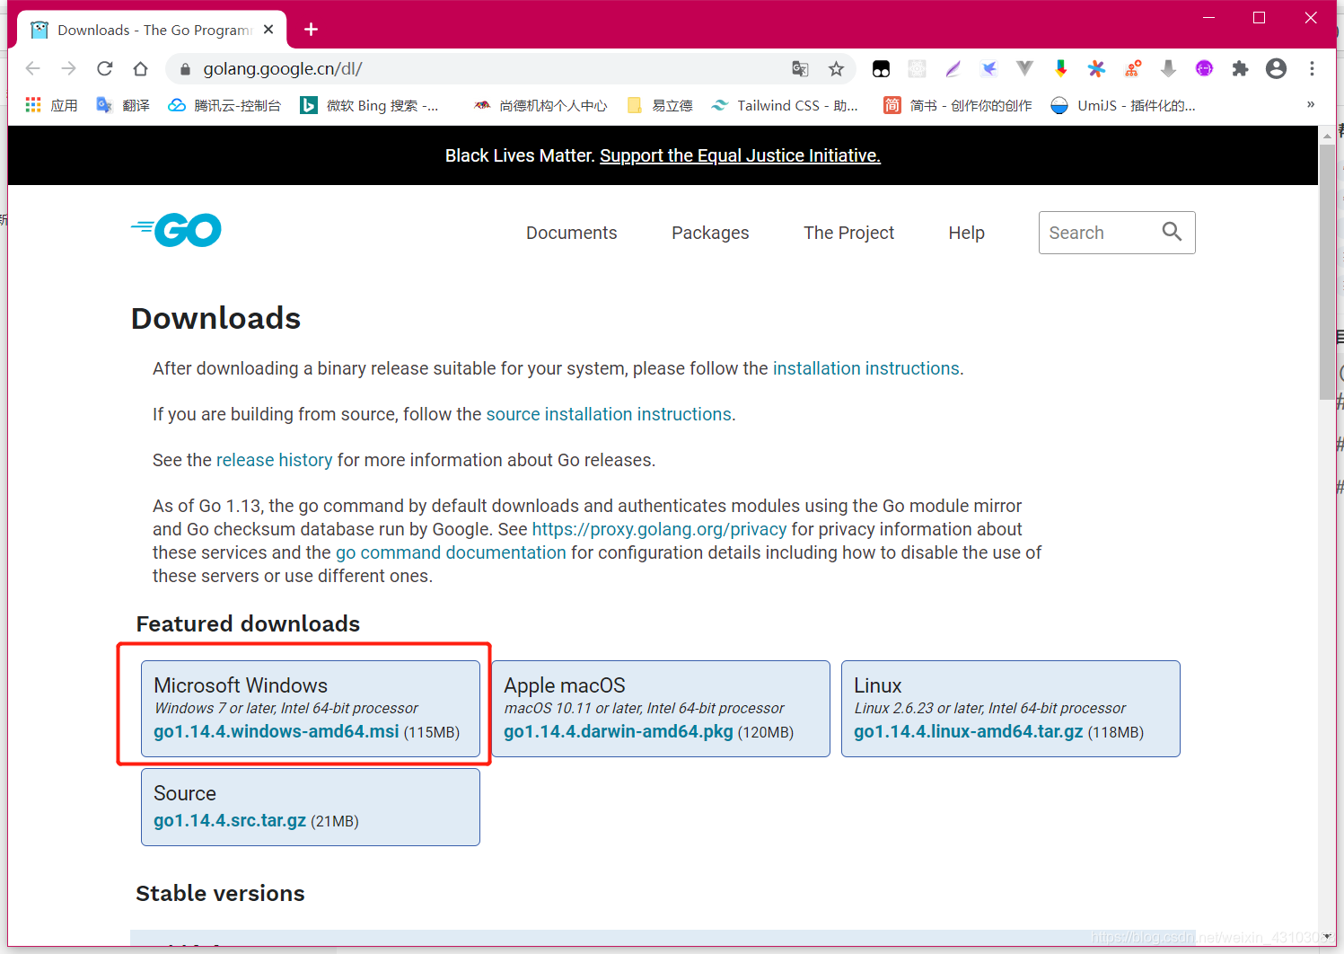The width and height of the screenshot is (1344, 954).
Task: Open the UmiJS bookmark
Action: 1123,105
